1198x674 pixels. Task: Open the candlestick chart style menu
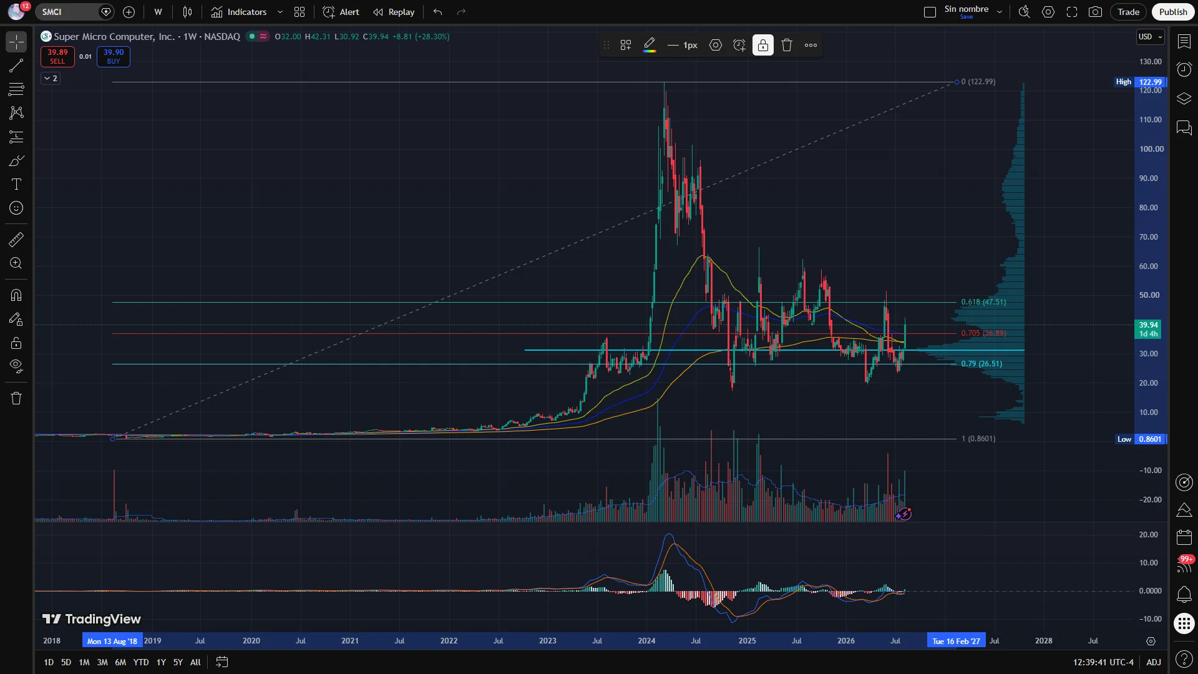(187, 12)
